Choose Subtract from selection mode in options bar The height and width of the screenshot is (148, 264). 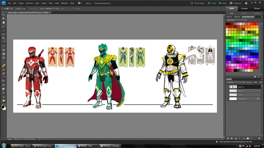click(x=9, y=9)
